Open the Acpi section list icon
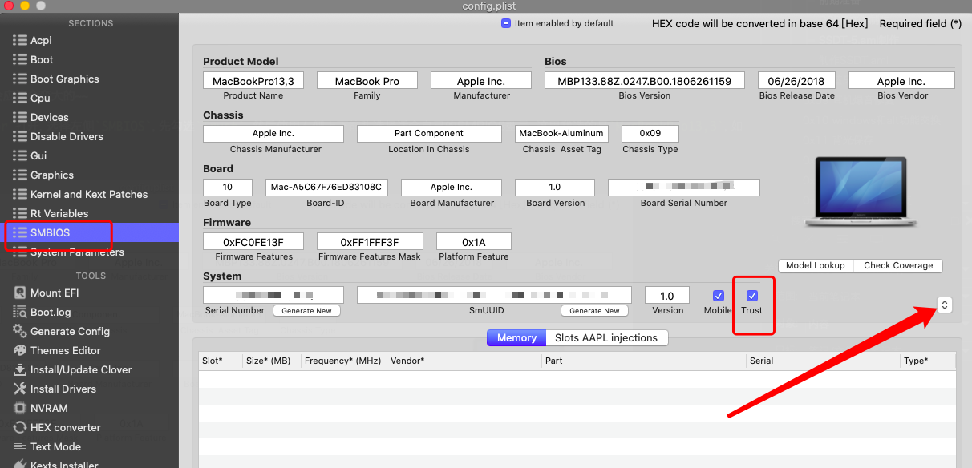Viewport: 972px width, 468px height. coord(20,40)
